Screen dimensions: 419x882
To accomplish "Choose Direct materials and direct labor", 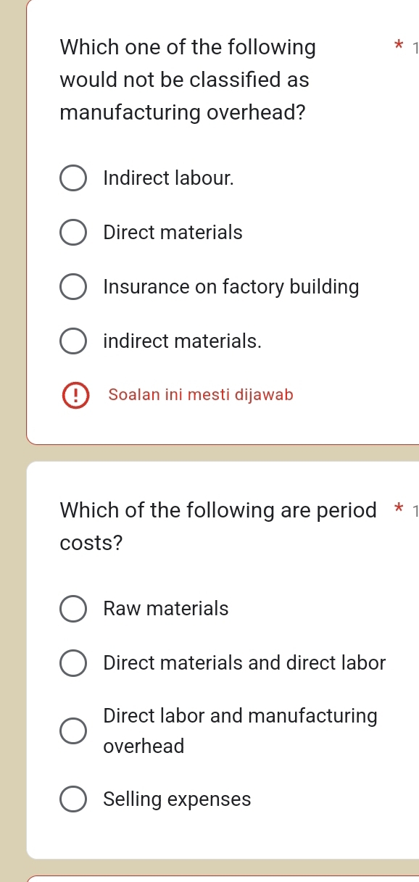I will 73,662.
